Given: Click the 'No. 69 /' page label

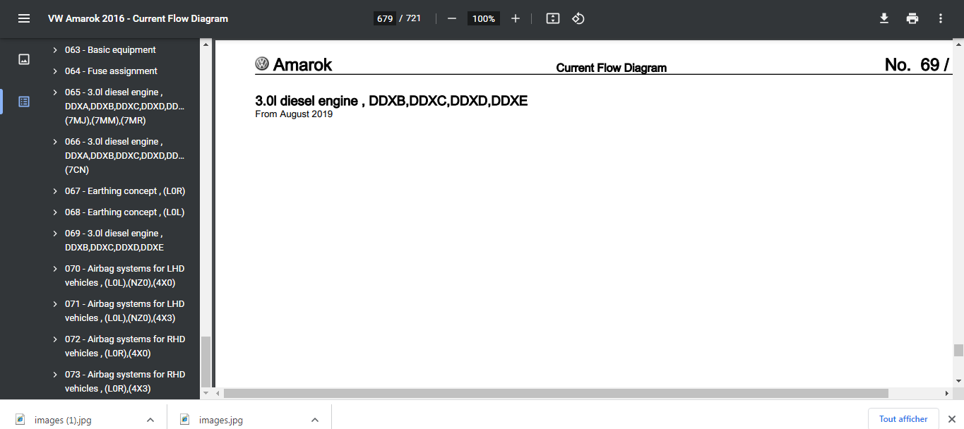Looking at the screenshot, I should point(917,65).
